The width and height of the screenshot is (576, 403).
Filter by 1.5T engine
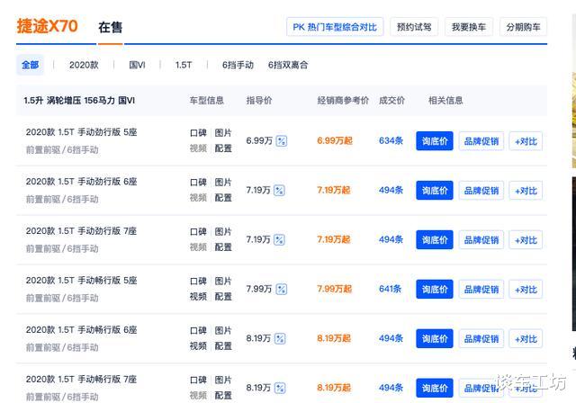pos(184,65)
